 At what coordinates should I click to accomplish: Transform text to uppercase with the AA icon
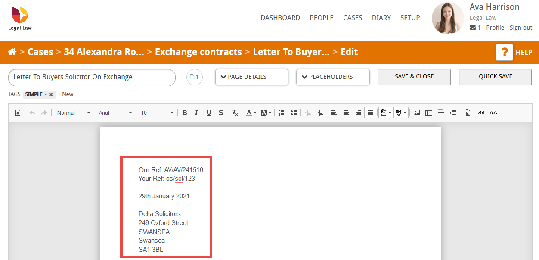[x=493, y=113]
